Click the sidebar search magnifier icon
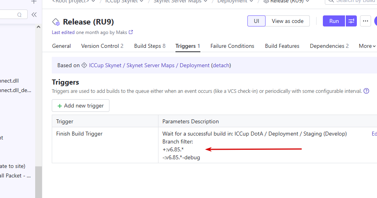The height and width of the screenshot is (198, 377). point(19,15)
